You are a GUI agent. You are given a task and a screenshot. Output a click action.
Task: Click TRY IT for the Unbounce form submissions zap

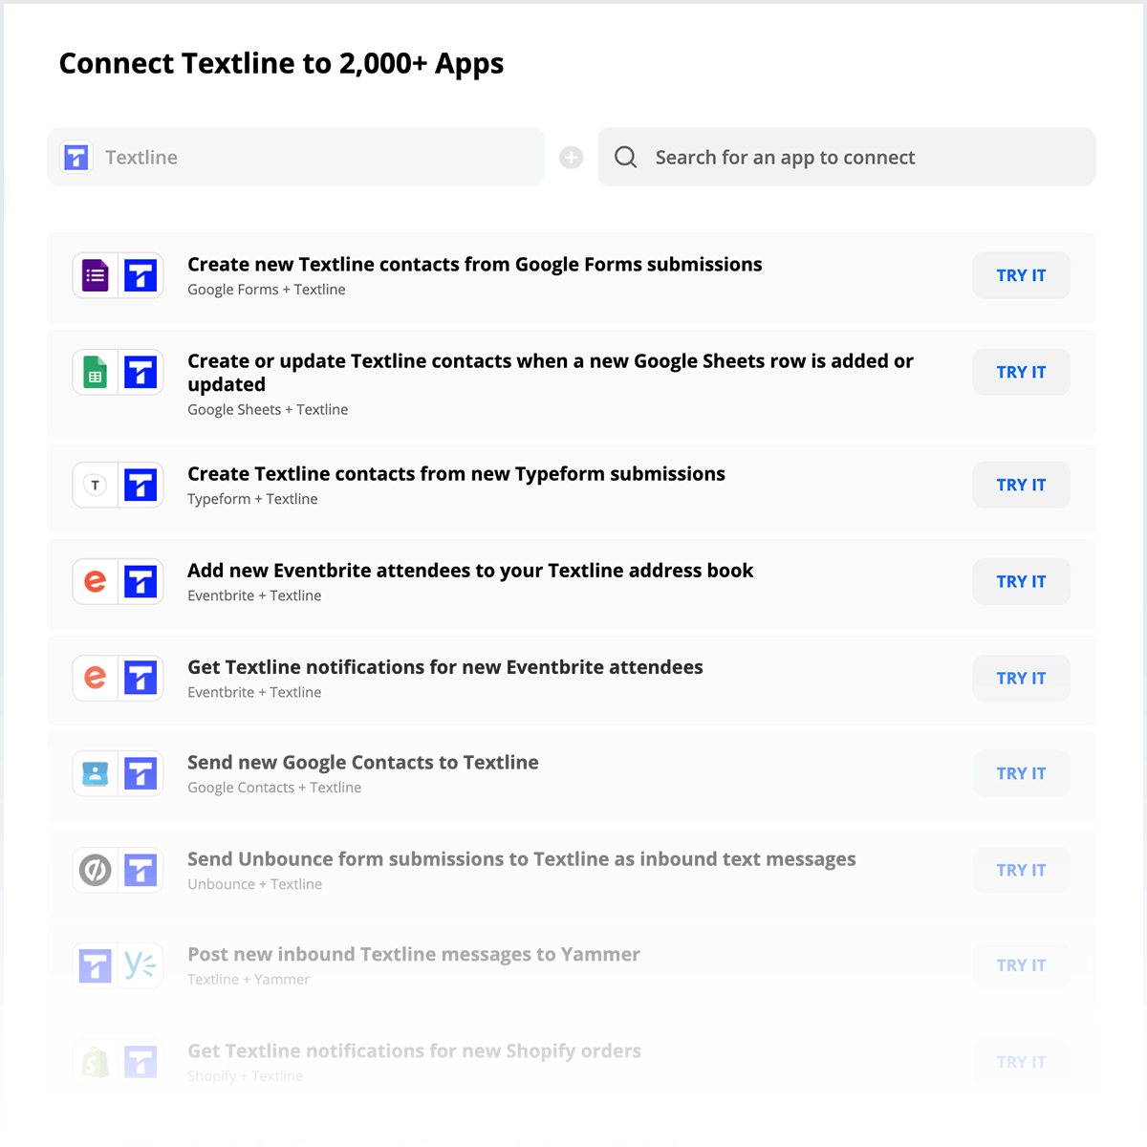(1021, 870)
